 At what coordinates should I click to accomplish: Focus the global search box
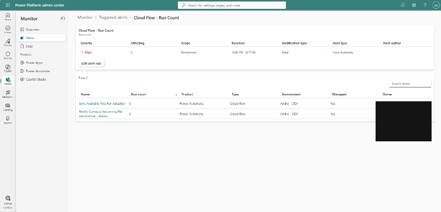(x=232, y=5)
